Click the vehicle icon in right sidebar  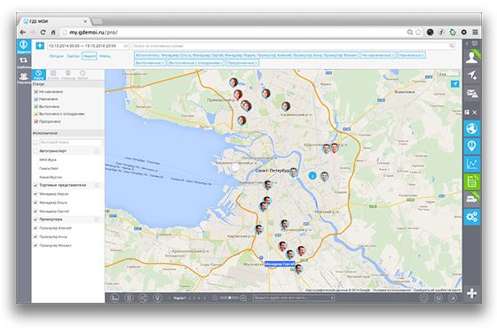471,199
